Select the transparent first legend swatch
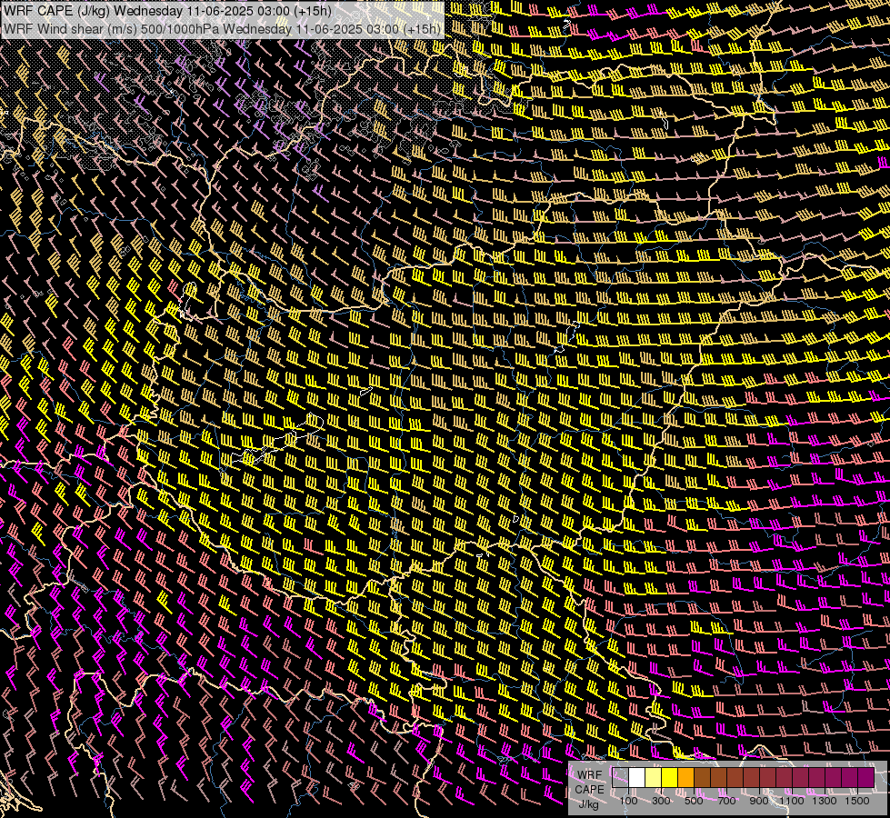The image size is (890, 818). pos(620,777)
